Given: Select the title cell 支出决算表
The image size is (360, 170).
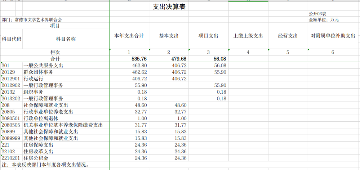Looking at the screenshot, I should pyautogui.click(x=169, y=7).
